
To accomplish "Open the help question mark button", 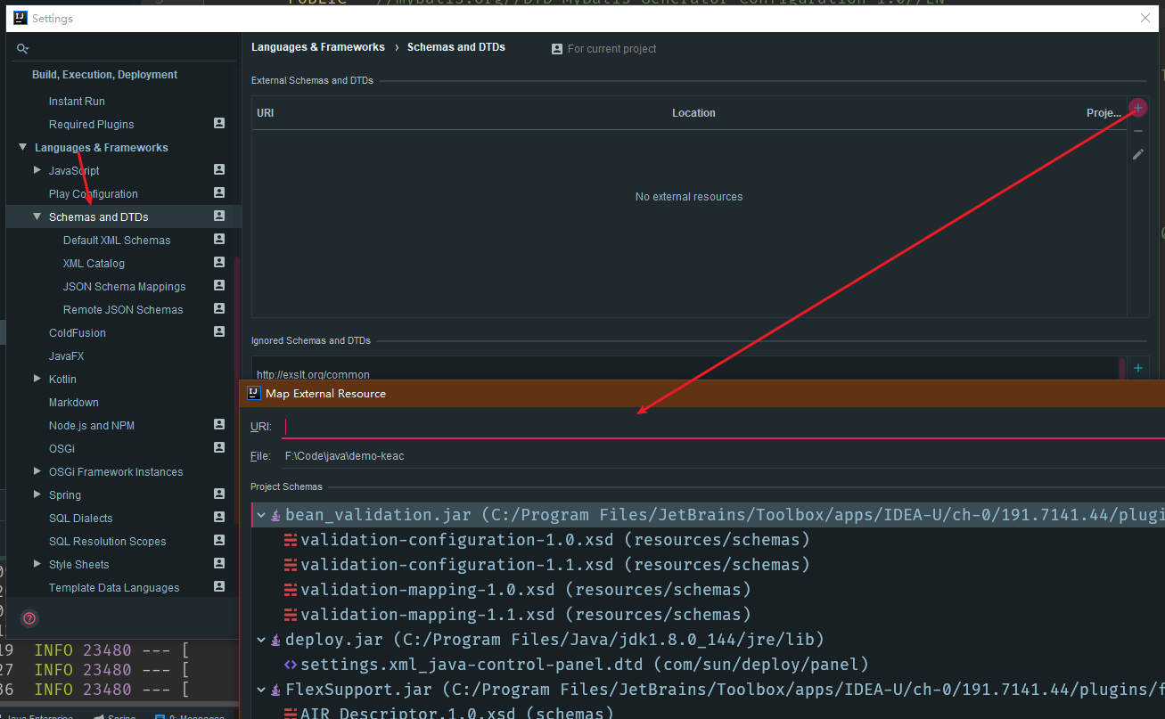I will [29, 618].
